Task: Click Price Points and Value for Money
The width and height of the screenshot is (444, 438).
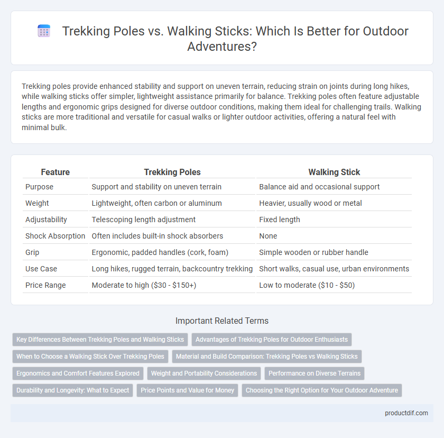Action: pos(188,390)
